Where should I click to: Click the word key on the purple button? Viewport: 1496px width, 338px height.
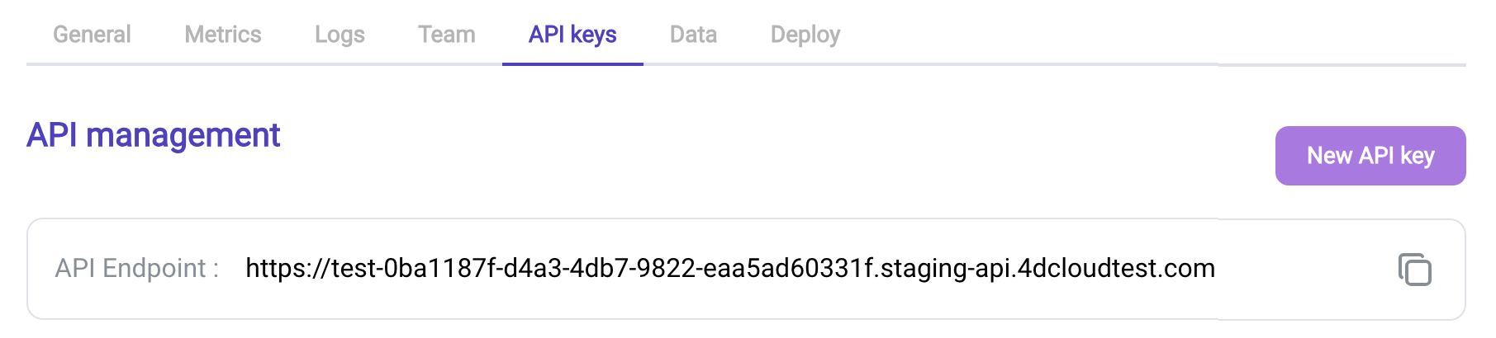point(1418,156)
